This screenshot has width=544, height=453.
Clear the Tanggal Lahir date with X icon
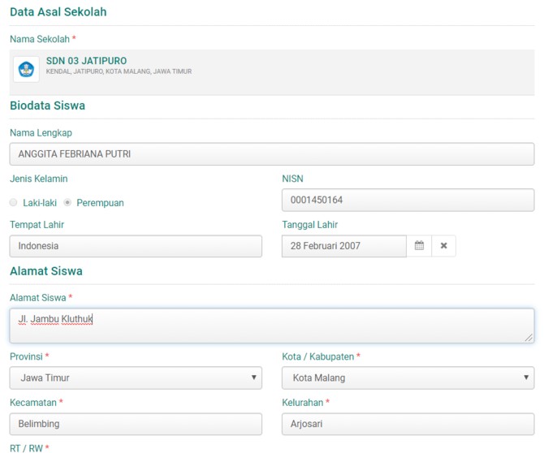click(444, 246)
